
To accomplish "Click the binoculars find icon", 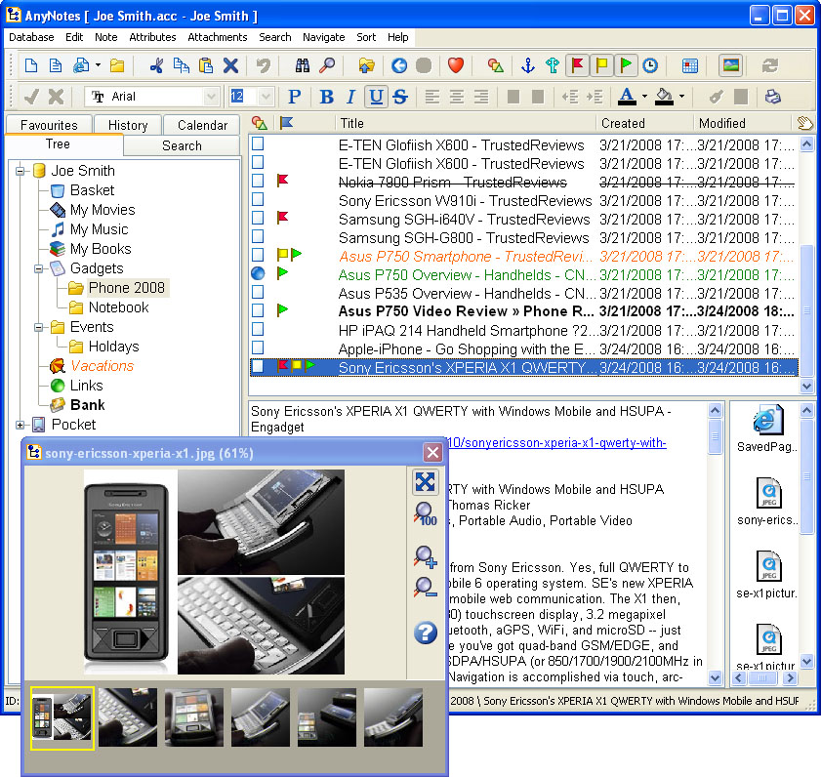I will [303, 65].
